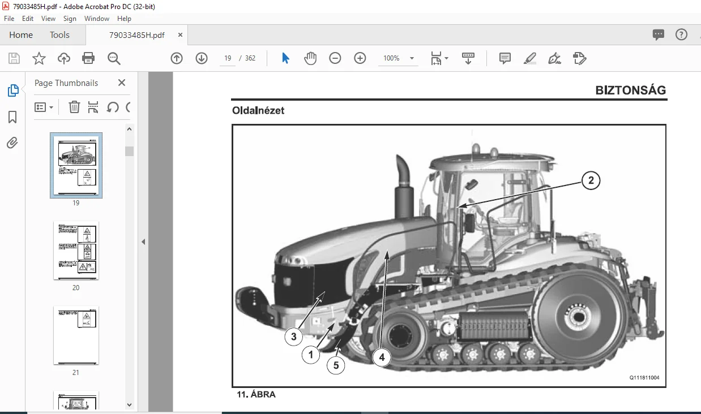
Task: Zoom out with the minus icon
Action: click(x=335, y=58)
